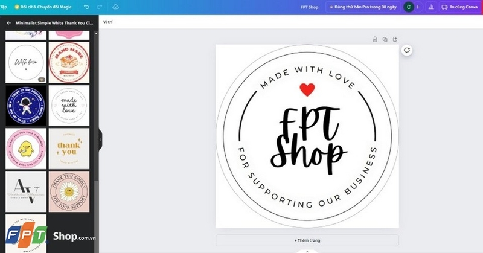Add page icon above the canvas
Screen dimensions: 483x253
point(395,39)
